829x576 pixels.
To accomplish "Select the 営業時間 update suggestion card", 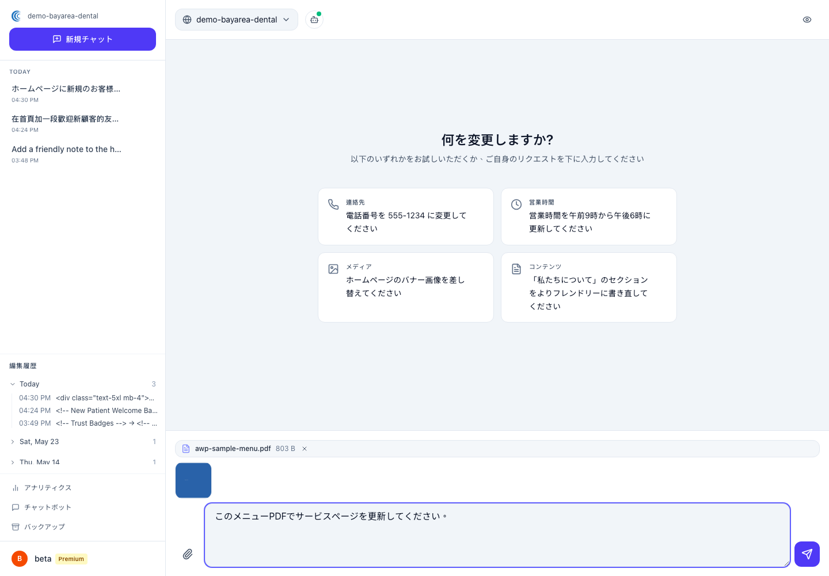I will [589, 217].
